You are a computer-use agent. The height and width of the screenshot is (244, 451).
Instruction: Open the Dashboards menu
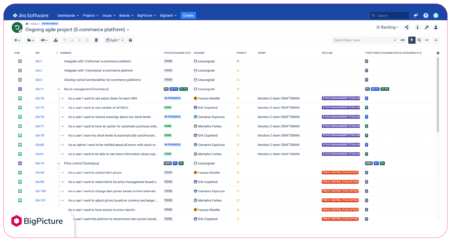[68, 16]
